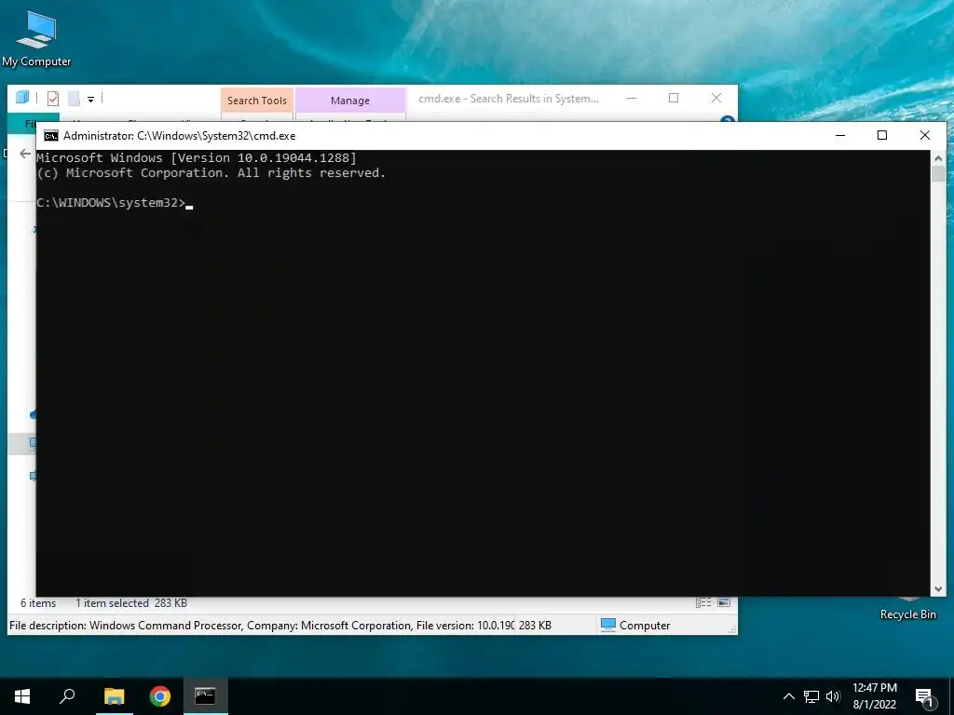Click the cmd scrollbar up arrow
The width and height of the screenshot is (954, 715).
click(938, 158)
